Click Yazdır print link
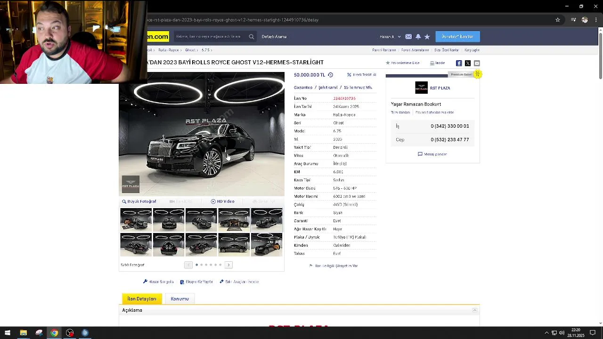The width and height of the screenshot is (603, 339). [437, 63]
